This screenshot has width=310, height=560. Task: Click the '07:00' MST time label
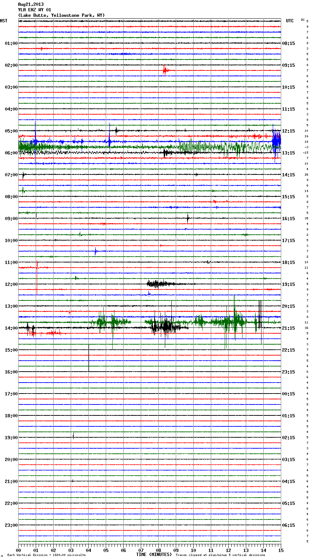(x=11, y=175)
